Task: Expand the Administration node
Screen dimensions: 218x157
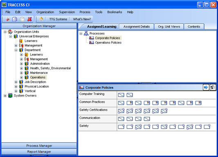Action: tap(21, 64)
